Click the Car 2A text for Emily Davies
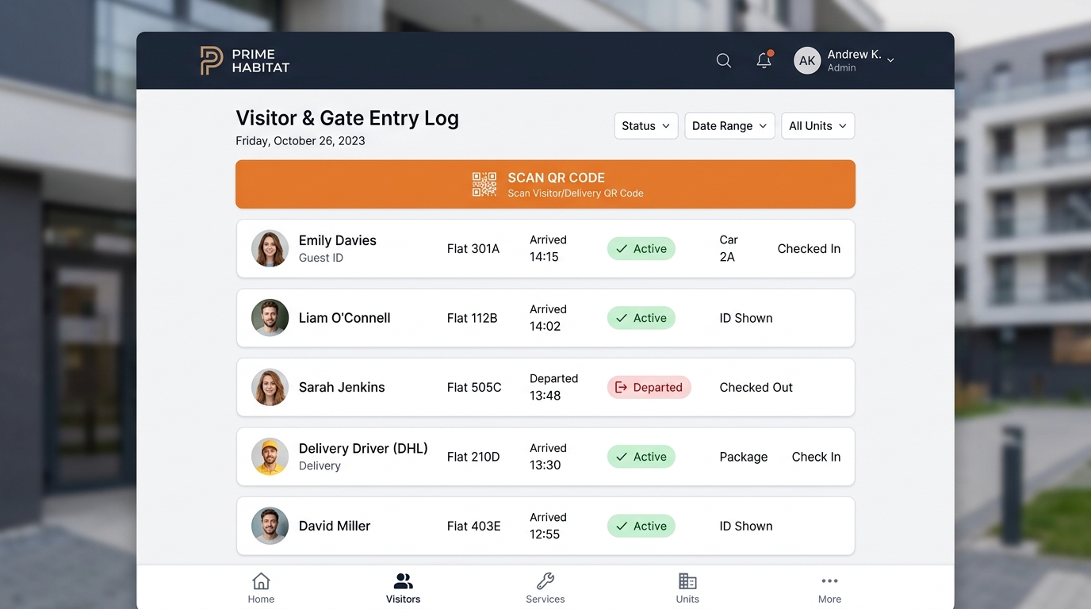Image resolution: width=1091 pixels, height=609 pixels. point(729,248)
